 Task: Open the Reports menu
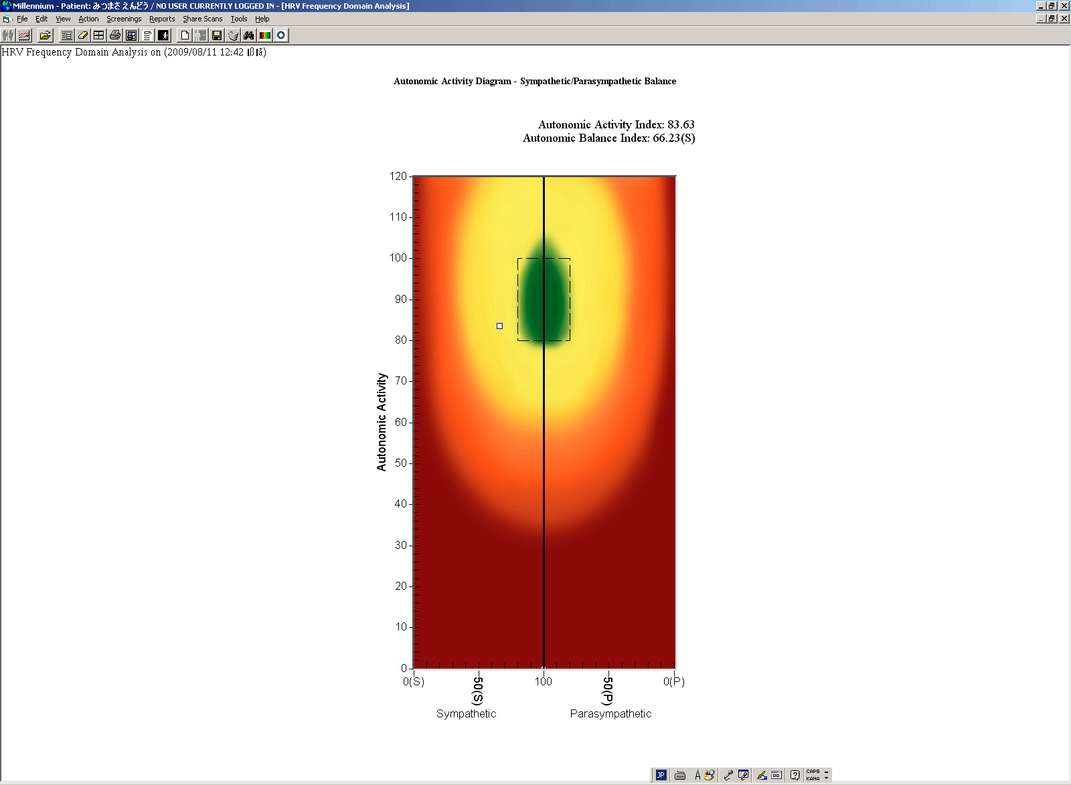point(162,19)
